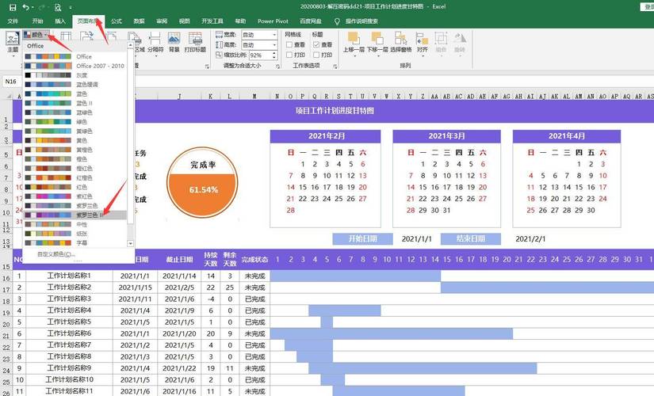Click the color list scroll up arrow

coord(130,45)
